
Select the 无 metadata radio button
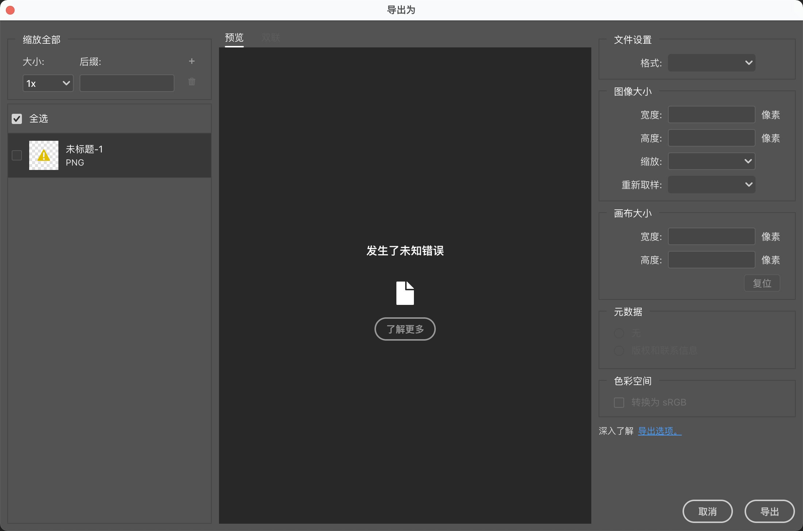coord(619,333)
